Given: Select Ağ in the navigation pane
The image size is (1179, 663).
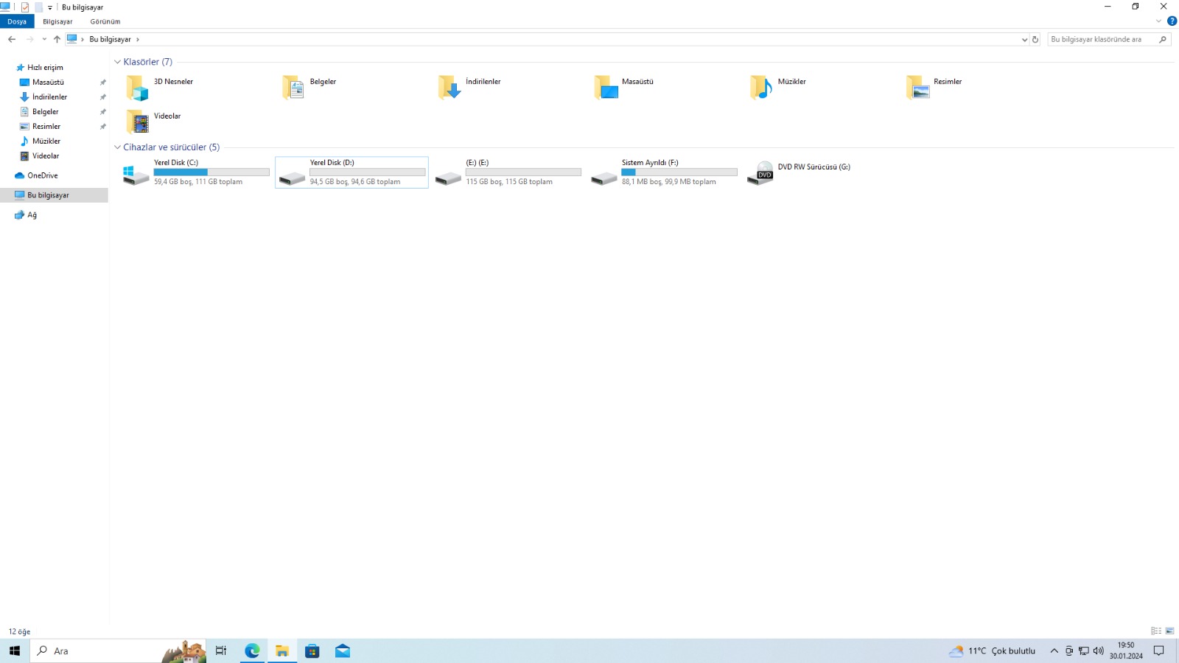Looking at the screenshot, I should (x=32, y=215).
